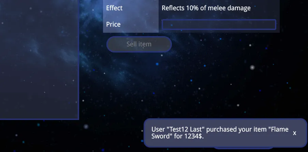Click the large bright star in the background
308x152 pixels.
pyautogui.click(x=252, y=67)
